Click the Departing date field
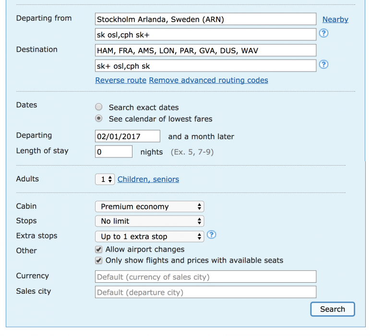This screenshot has width=371, height=336. click(x=128, y=136)
